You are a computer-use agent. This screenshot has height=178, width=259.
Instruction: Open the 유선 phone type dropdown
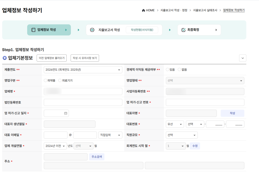(175, 124)
